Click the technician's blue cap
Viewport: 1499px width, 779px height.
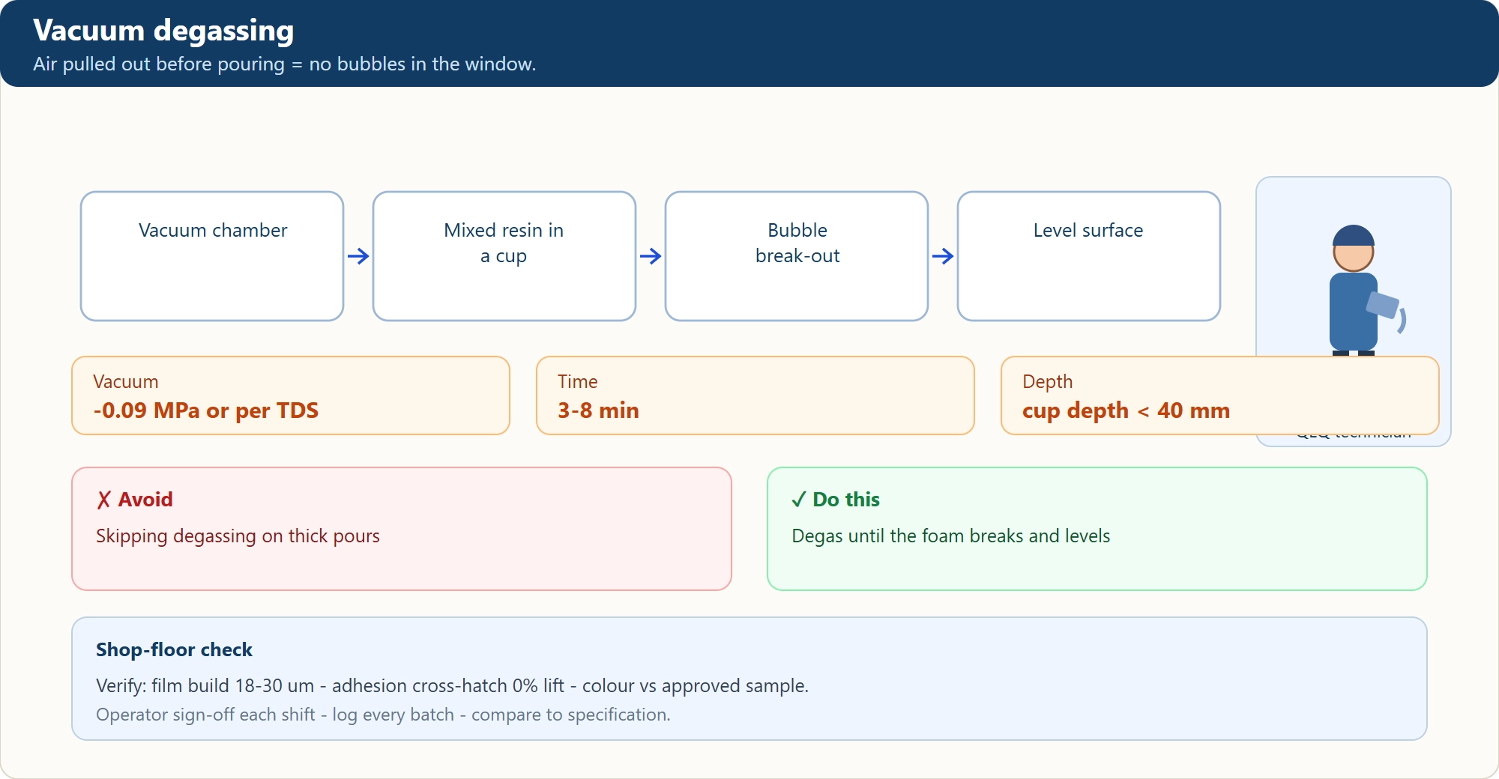coord(1354,236)
